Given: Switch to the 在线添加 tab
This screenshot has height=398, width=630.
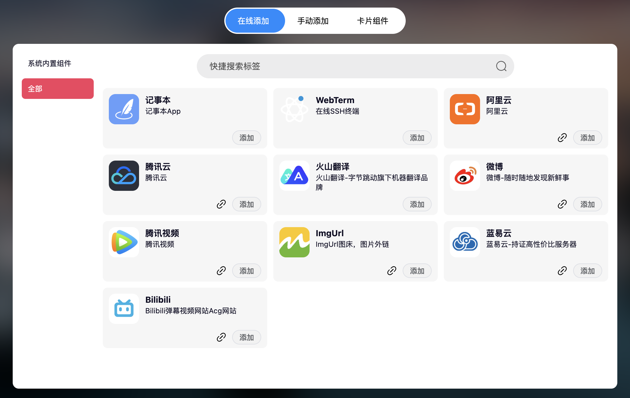Looking at the screenshot, I should [255, 21].
